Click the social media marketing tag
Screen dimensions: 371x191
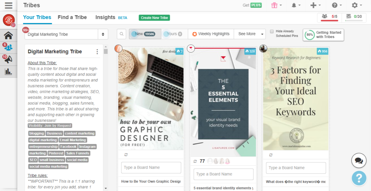click(48, 167)
